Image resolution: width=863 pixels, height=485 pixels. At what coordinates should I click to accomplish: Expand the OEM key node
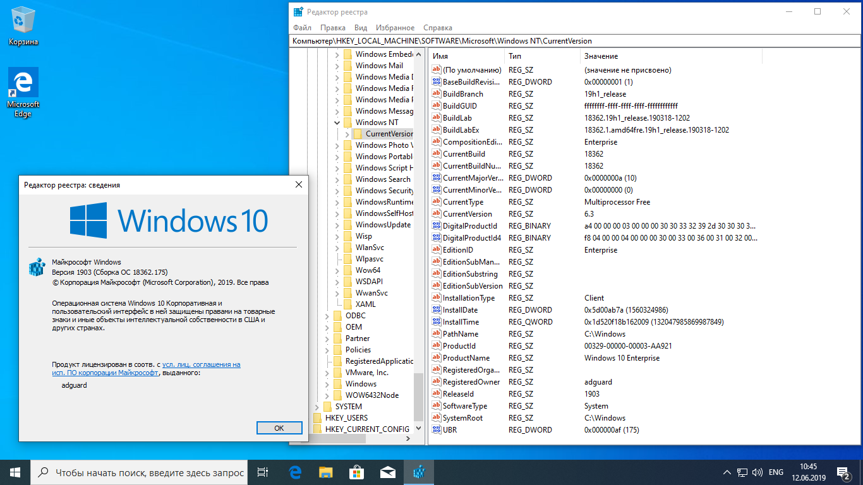pos(327,326)
